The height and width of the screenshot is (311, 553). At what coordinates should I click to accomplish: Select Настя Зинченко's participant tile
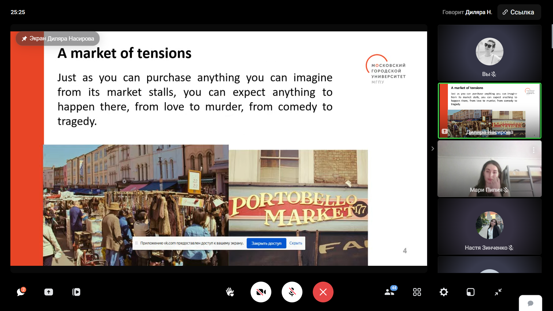pyautogui.click(x=490, y=227)
